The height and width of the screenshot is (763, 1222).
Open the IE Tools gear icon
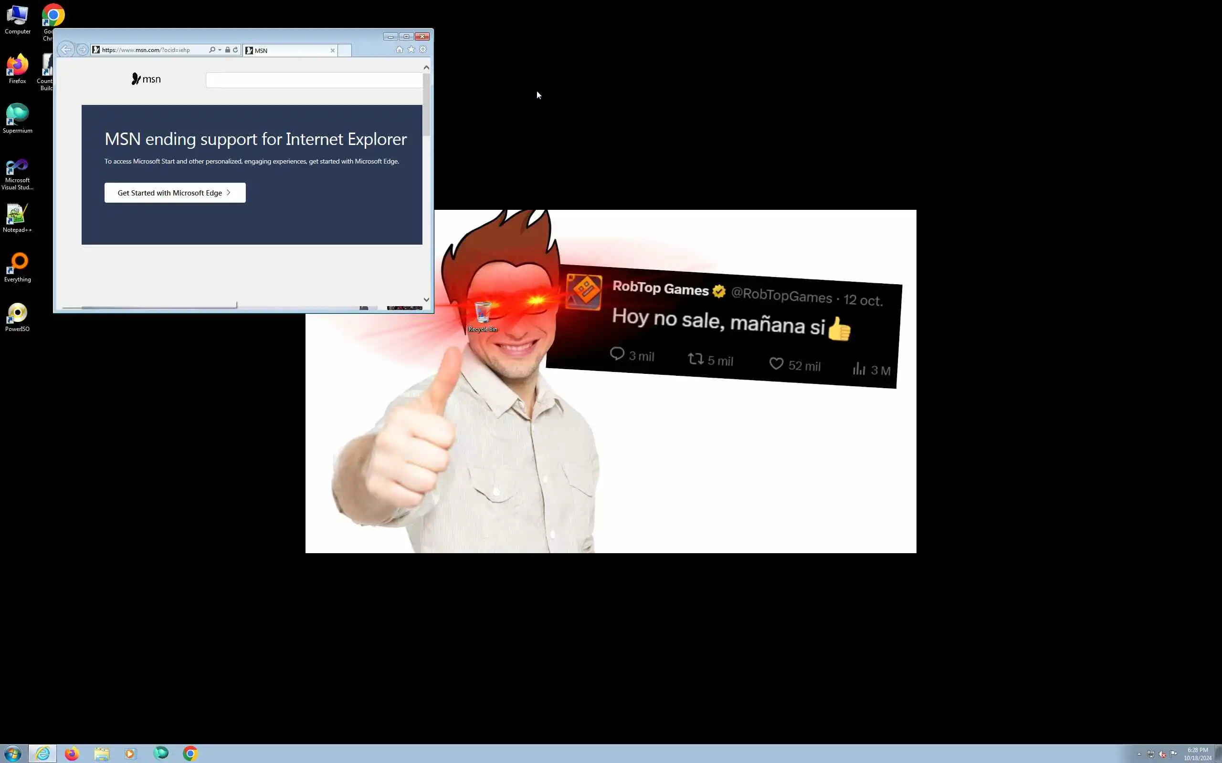point(422,50)
